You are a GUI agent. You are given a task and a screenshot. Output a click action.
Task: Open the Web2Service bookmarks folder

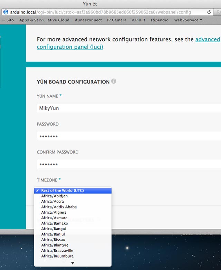(188, 20)
